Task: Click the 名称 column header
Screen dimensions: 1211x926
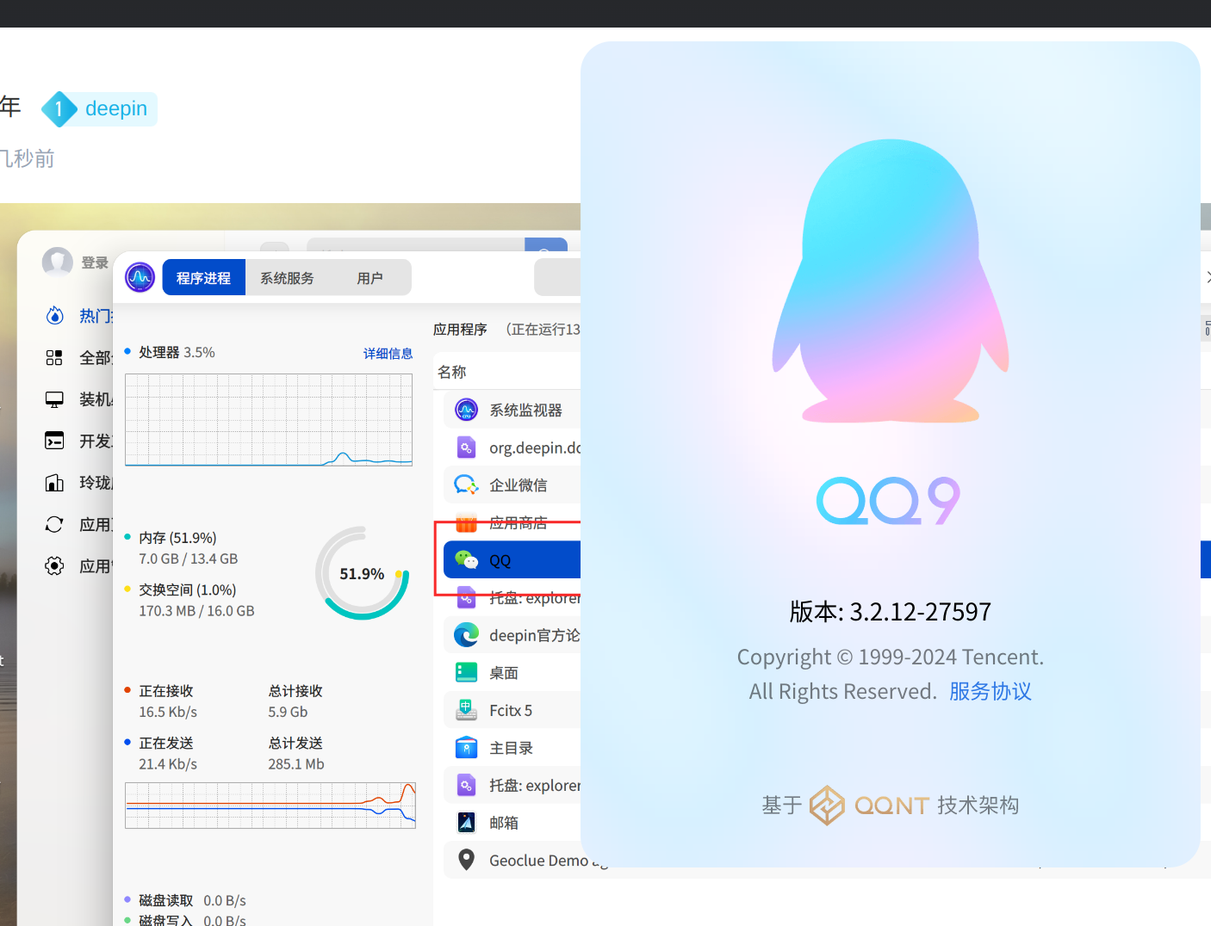Action: pyautogui.click(x=452, y=372)
